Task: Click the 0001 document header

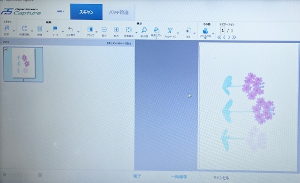Action: (67, 43)
